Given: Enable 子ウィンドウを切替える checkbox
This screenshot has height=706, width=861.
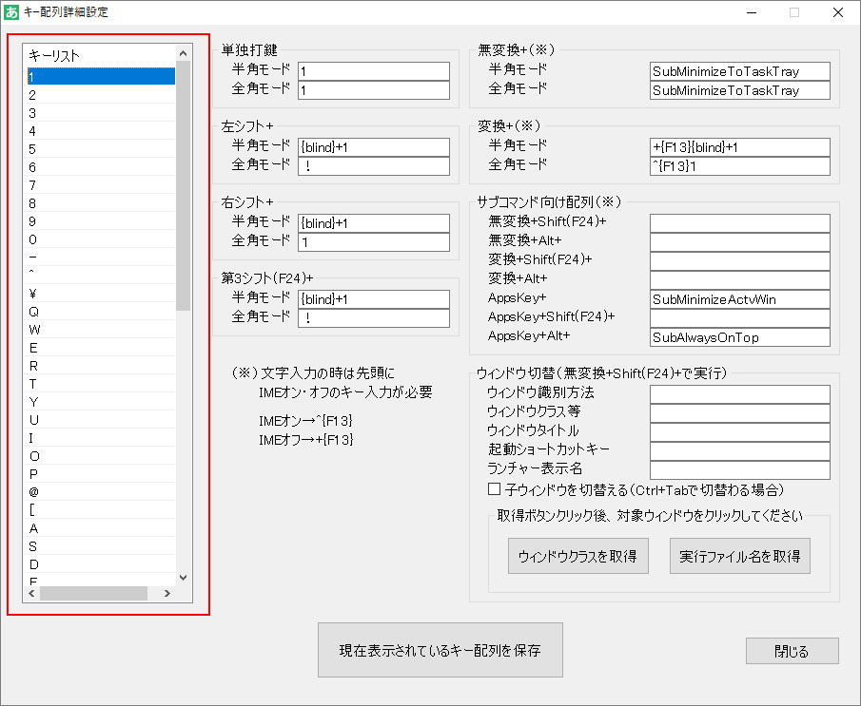Looking at the screenshot, I should click(x=493, y=490).
